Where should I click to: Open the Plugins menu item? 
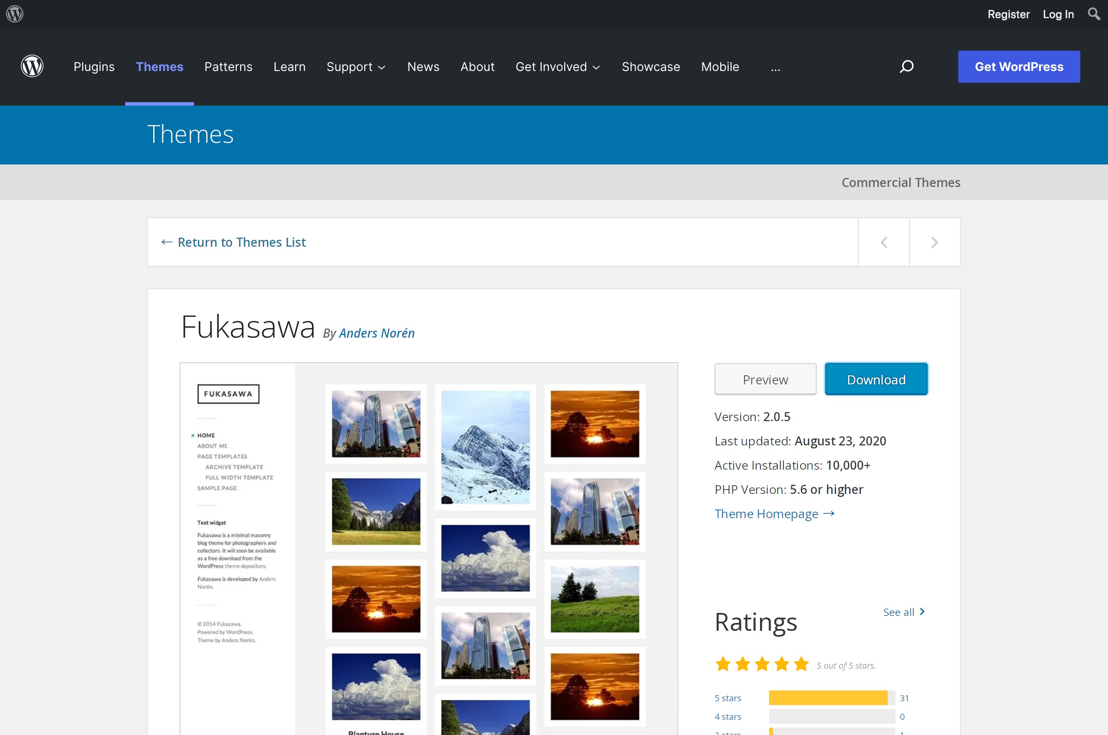pyautogui.click(x=94, y=67)
